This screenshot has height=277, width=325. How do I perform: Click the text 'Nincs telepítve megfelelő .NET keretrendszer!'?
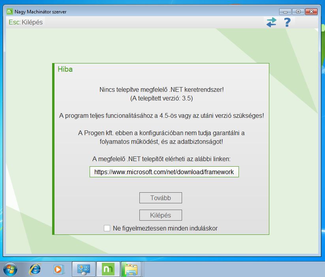162,89
